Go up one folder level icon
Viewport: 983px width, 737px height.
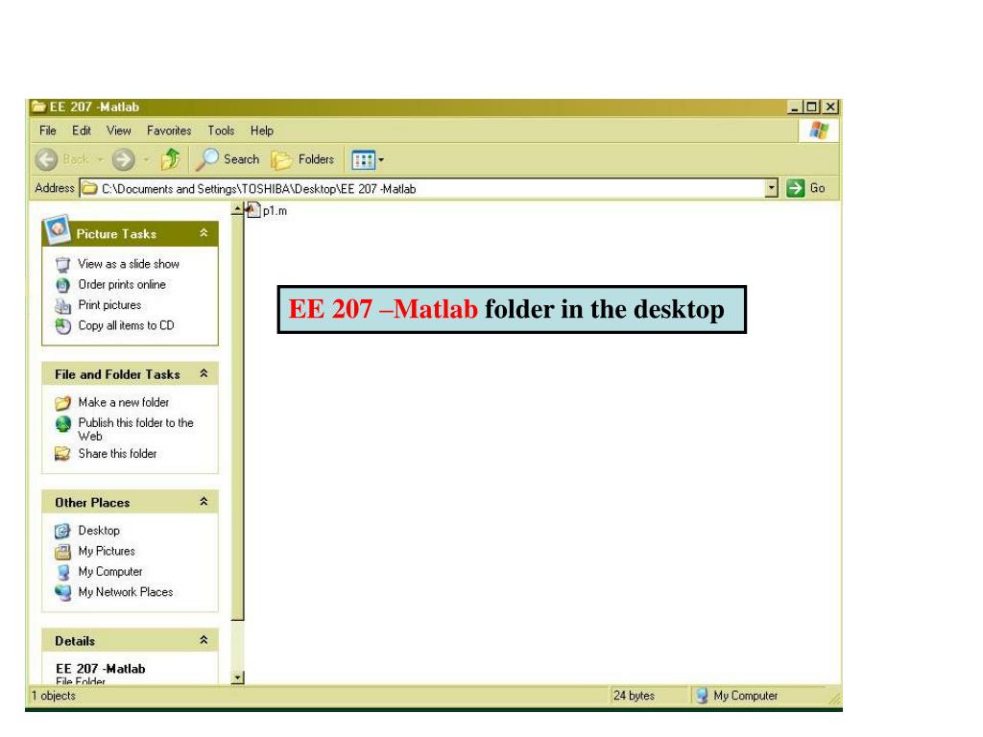point(171,159)
